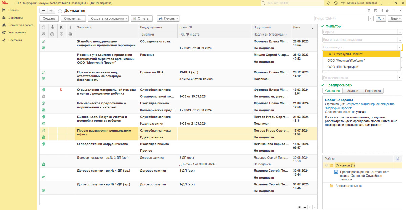Image resolution: width=406 pixels, height=210 pixels.
Task: Click the save diskette icon
Action: [x=369, y=11]
